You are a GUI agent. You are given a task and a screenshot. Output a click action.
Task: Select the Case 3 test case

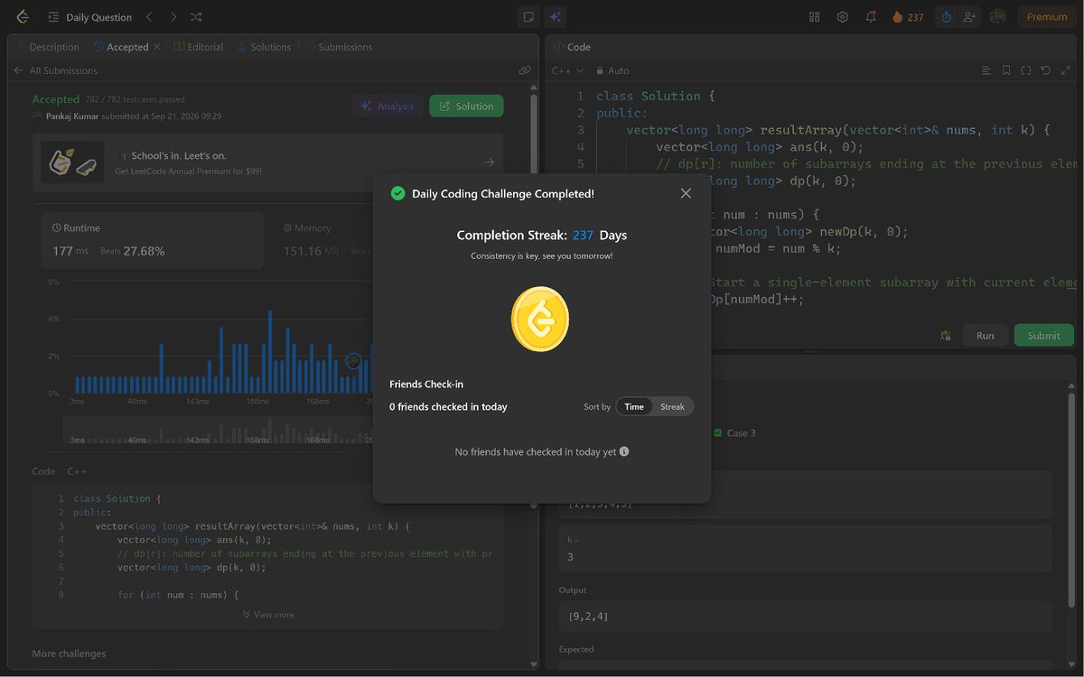coord(734,433)
